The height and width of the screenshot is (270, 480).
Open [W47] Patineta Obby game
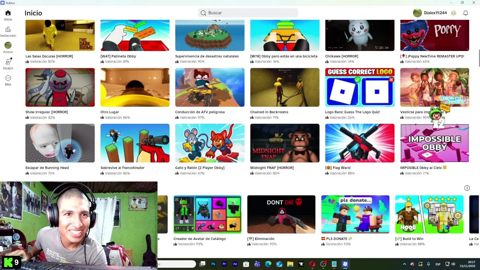click(x=135, y=35)
